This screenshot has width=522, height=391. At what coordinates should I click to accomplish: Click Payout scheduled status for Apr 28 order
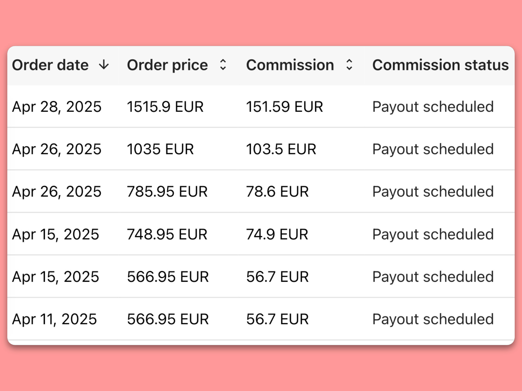click(433, 107)
